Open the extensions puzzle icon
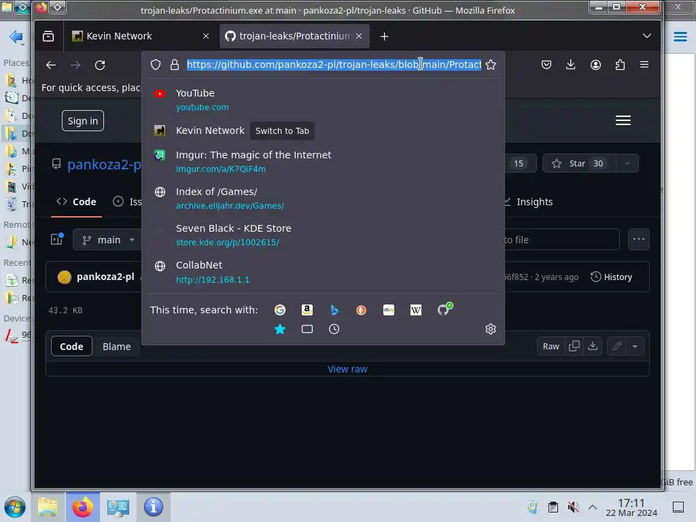The width and height of the screenshot is (696, 522). (x=620, y=65)
